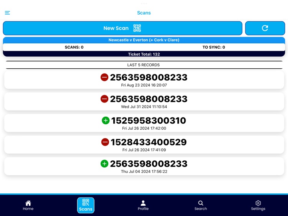The image size is (288, 216).
Task: Click the SCANS: 0 counter
Action: click(74, 47)
